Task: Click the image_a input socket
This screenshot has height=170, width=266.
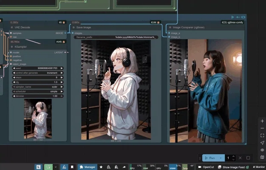Action: (169, 33)
